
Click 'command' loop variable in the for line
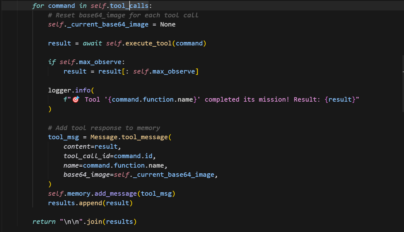click(61, 6)
